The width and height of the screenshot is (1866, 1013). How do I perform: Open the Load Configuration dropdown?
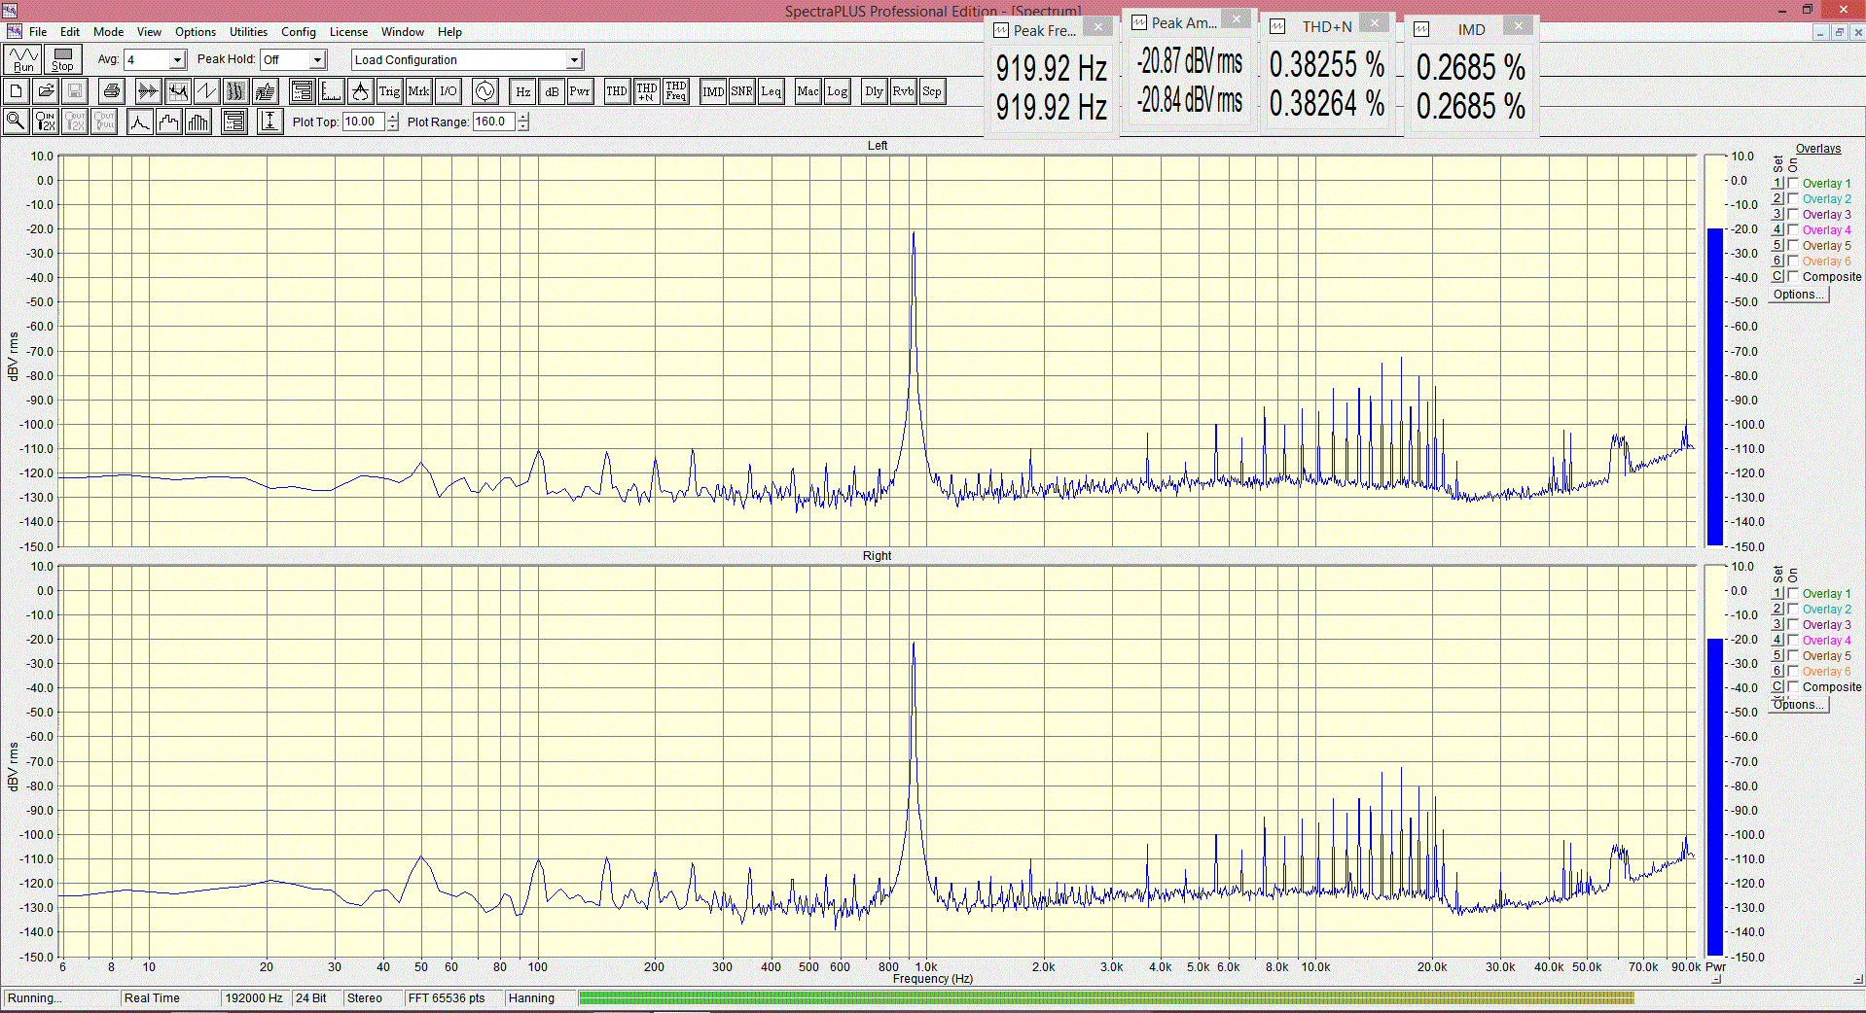pyautogui.click(x=574, y=60)
